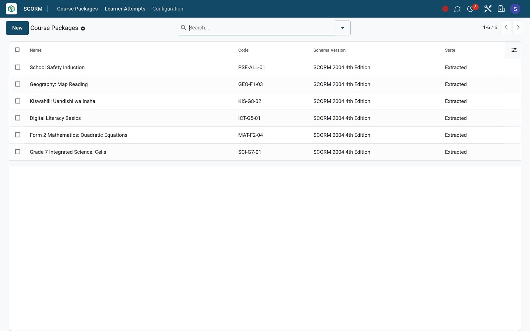The image size is (530, 331).
Task: Check the Kiswahili: Uandishi wa Insha row
Action: pyautogui.click(x=18, y=101)
